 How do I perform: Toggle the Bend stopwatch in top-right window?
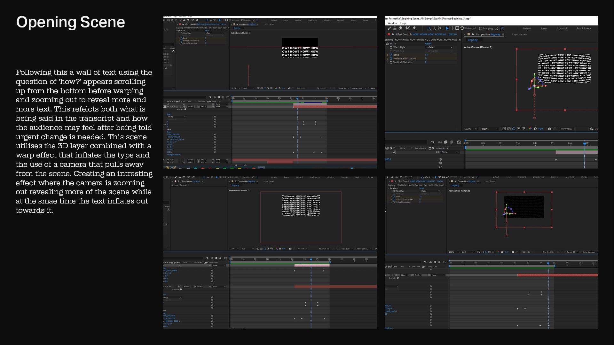pyautogui.click(x=391, y=55)
